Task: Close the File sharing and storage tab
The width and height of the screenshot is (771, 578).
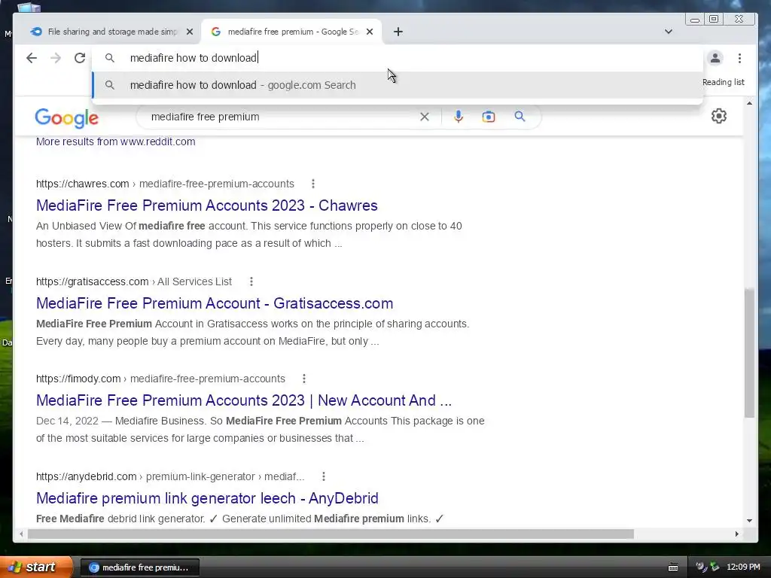Action: (190, 32)
